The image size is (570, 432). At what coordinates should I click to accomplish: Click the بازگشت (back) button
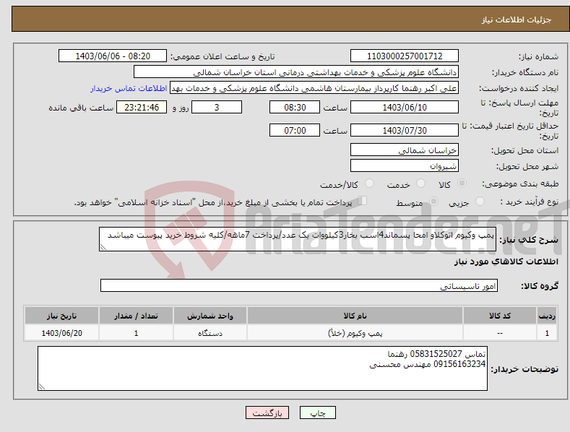(267, 412)
